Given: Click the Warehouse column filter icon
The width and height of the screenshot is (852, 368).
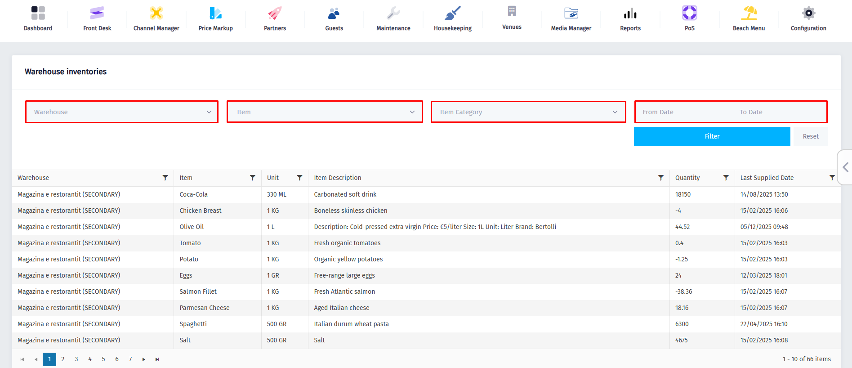Looking at the screenshot, I should pos(165,178).
